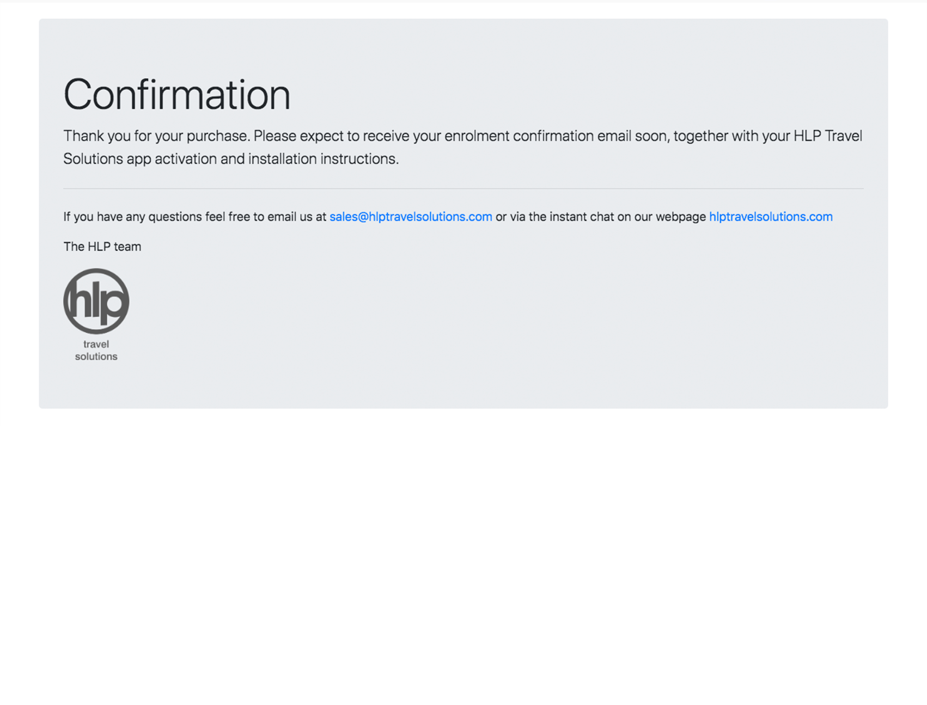Click 'The HLP team' signature text
Image resolution: width=927 pixels, height=705 pixels.
(102, 247)
